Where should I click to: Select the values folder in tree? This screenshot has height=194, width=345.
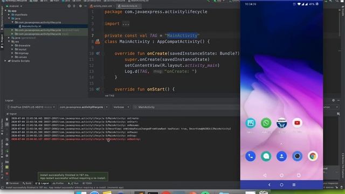[x=21, y=57]
